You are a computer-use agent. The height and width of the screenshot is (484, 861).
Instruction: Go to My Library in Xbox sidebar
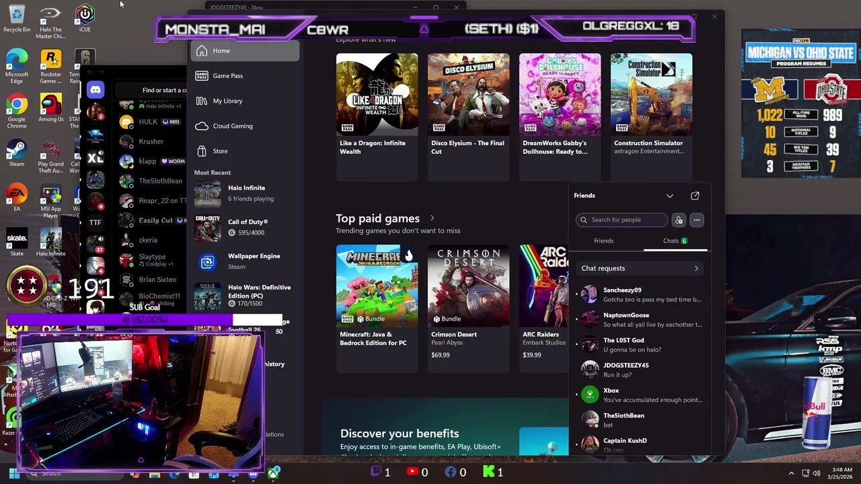245,101
